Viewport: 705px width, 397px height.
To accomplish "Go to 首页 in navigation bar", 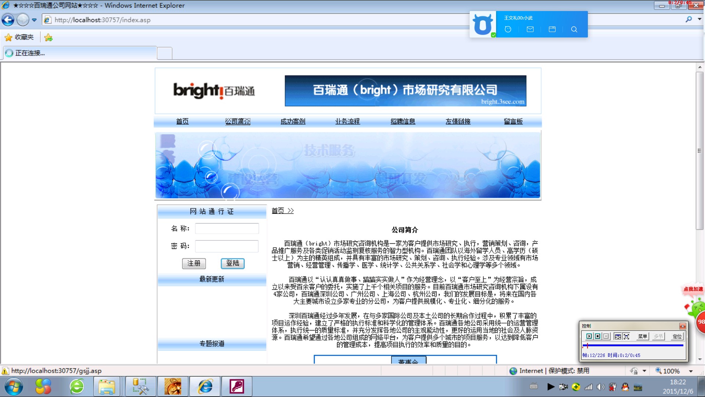I will [x=182, y=121].
